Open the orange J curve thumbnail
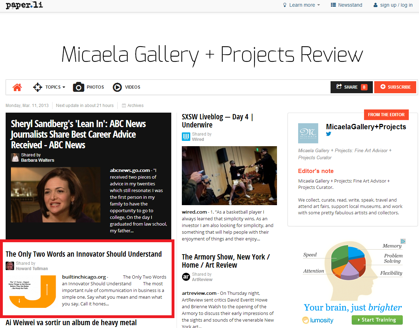 32,291
